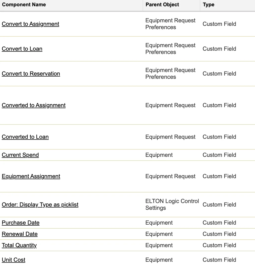Click the Component Name column header
The height and width of the screenshot is (265, 255).
click(x=24, y=5)
